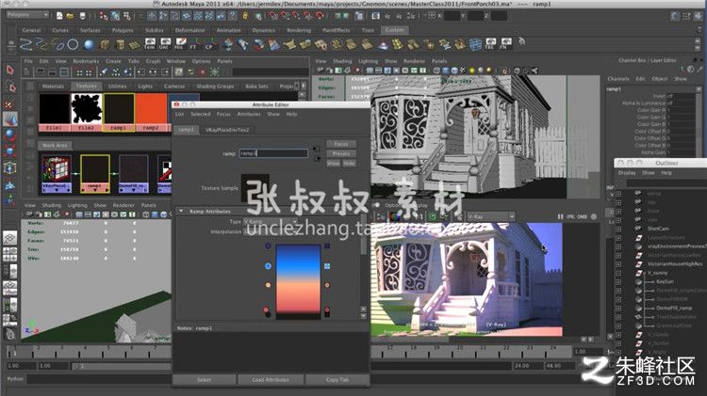Click the Show button under Presets
This screenshot has width=707, height=396.
[x=334, y=164]
